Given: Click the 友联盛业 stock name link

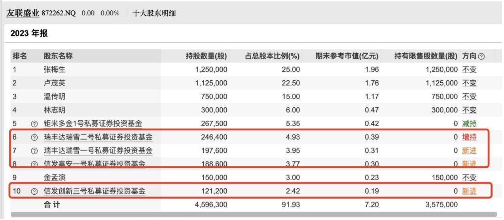Looking at the screenshot, I should [x=23, y=13].
